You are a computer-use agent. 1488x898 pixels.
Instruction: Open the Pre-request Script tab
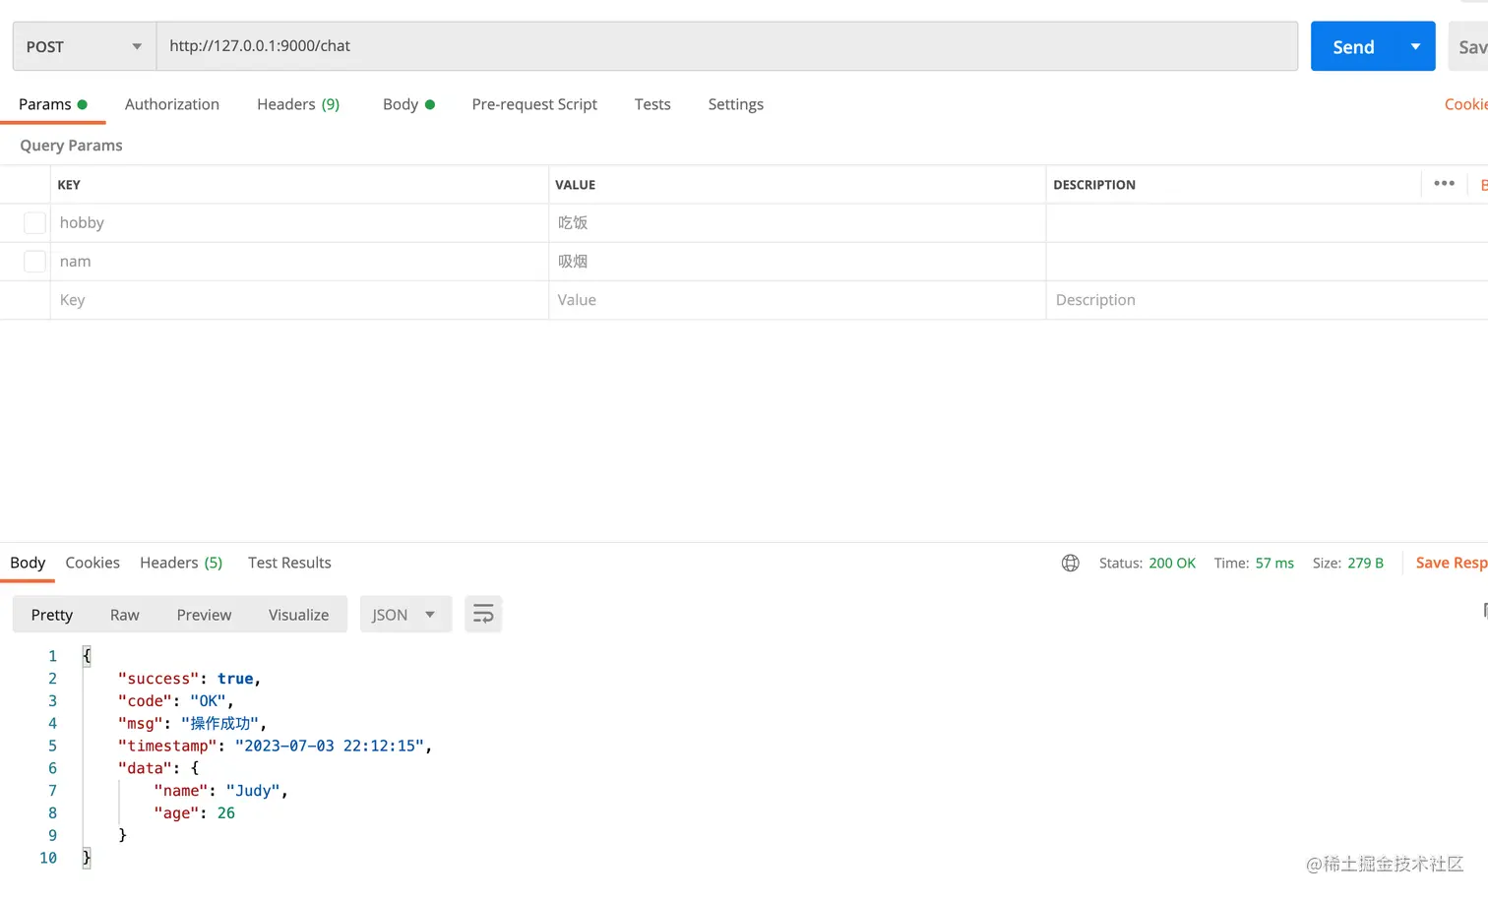534,104
